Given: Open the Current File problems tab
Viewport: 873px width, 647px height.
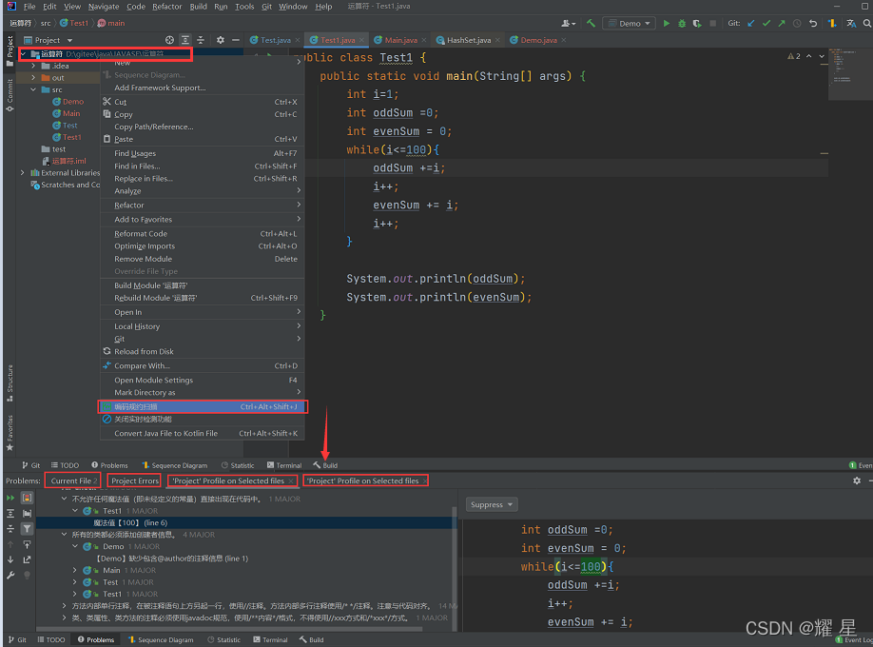Looking at the screenshot, I should (73, 480).
